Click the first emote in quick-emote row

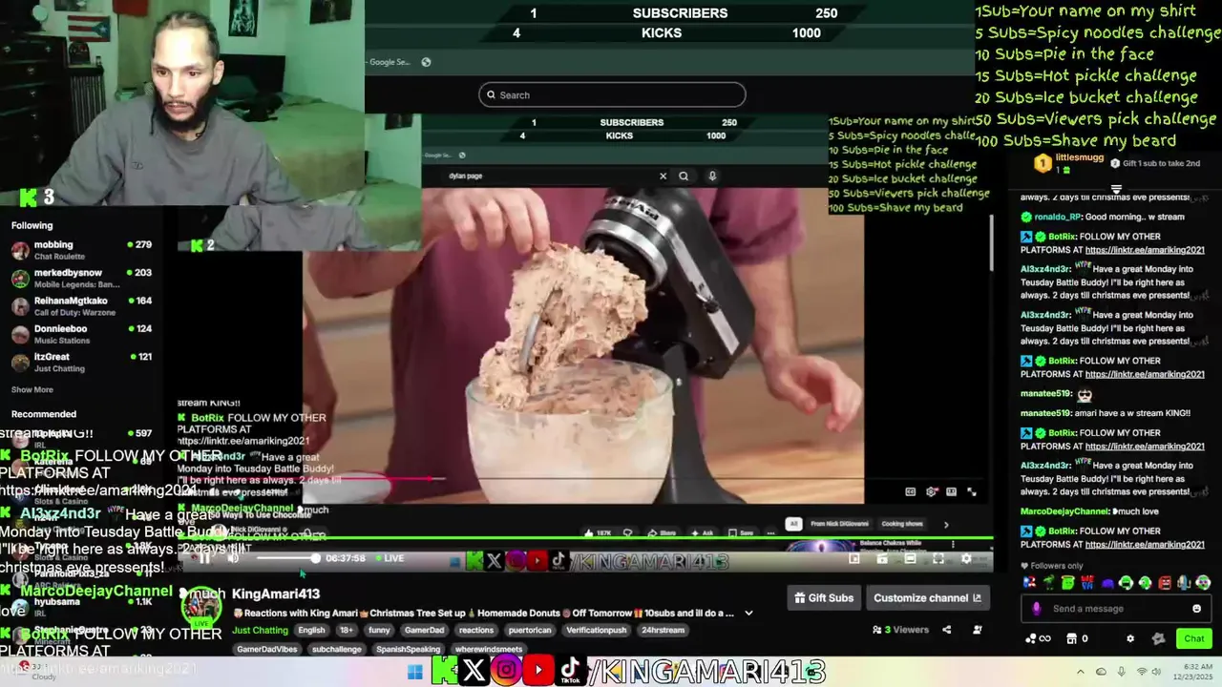1029,582
